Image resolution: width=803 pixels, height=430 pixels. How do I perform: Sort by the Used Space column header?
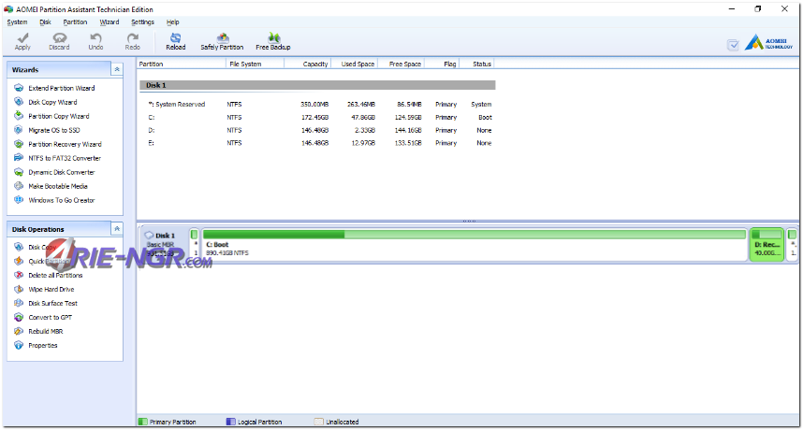355,64
